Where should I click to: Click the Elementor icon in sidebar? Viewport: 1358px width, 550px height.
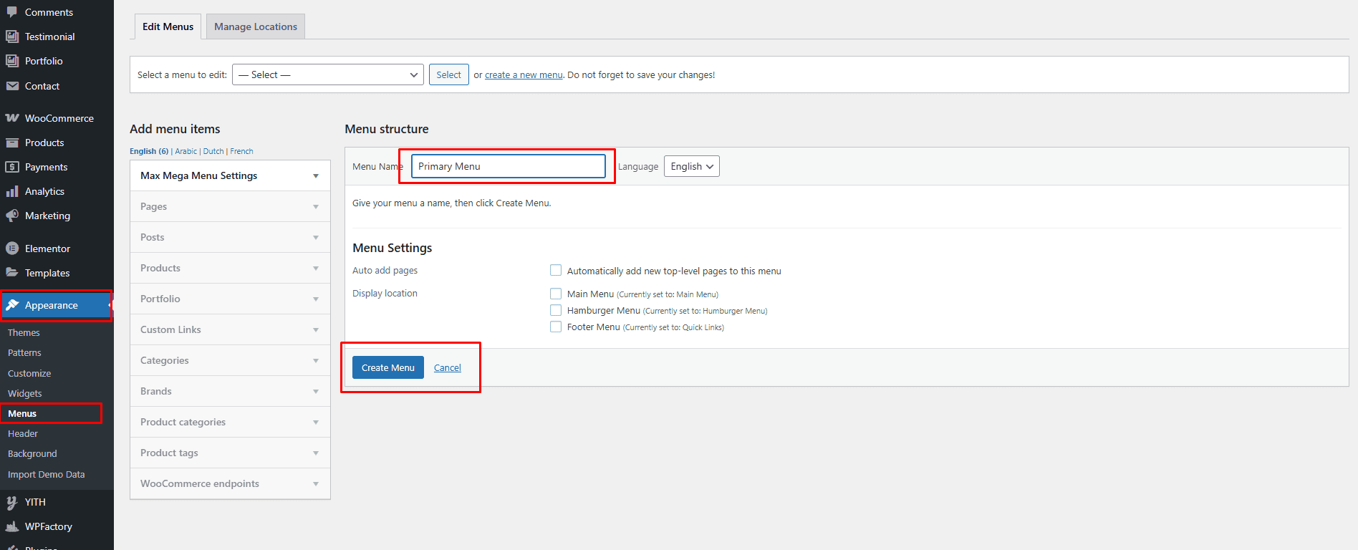pos(12,249)
